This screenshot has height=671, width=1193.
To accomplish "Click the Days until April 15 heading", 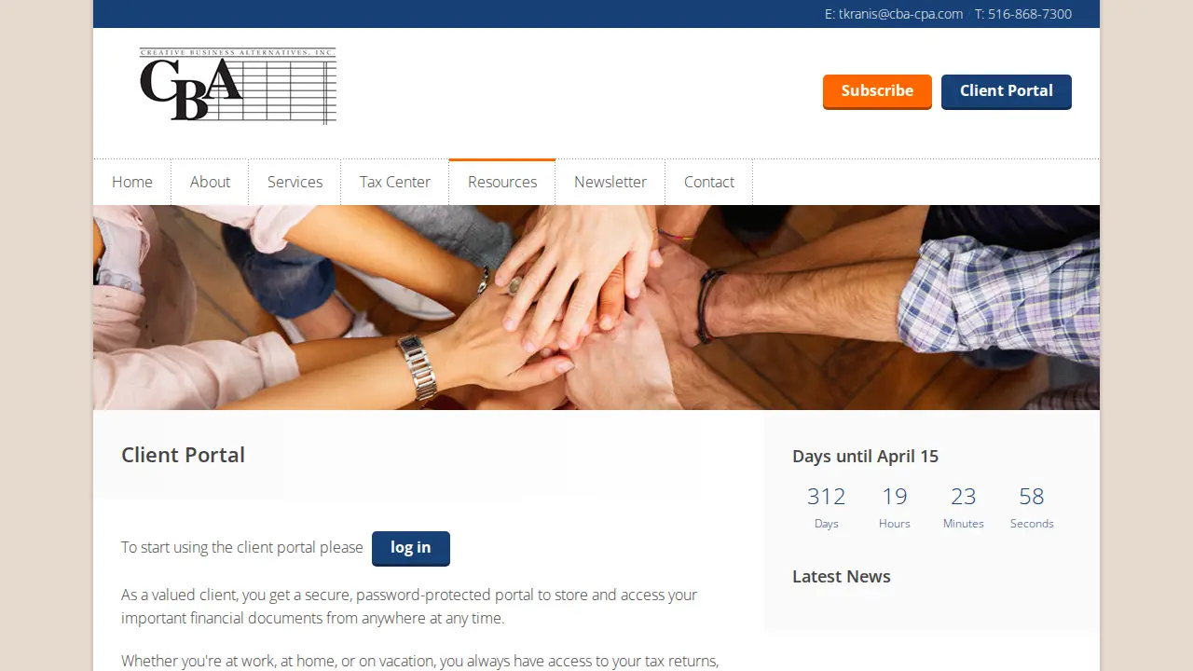I will pyautogui.click(x=865, y=456).
